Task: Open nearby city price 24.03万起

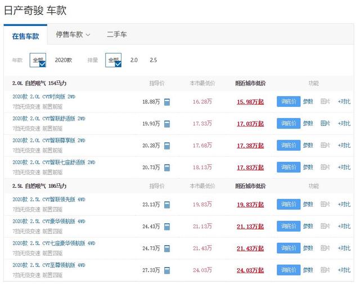Action: tap(250, 270)
